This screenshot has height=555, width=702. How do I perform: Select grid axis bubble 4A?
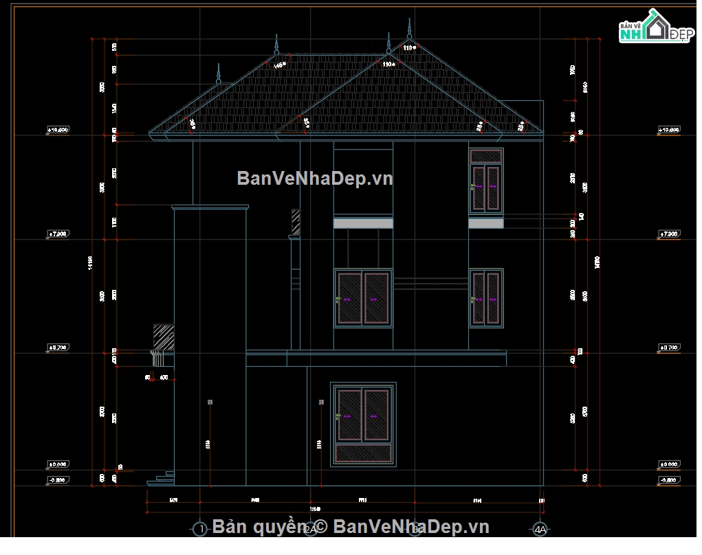540,529
